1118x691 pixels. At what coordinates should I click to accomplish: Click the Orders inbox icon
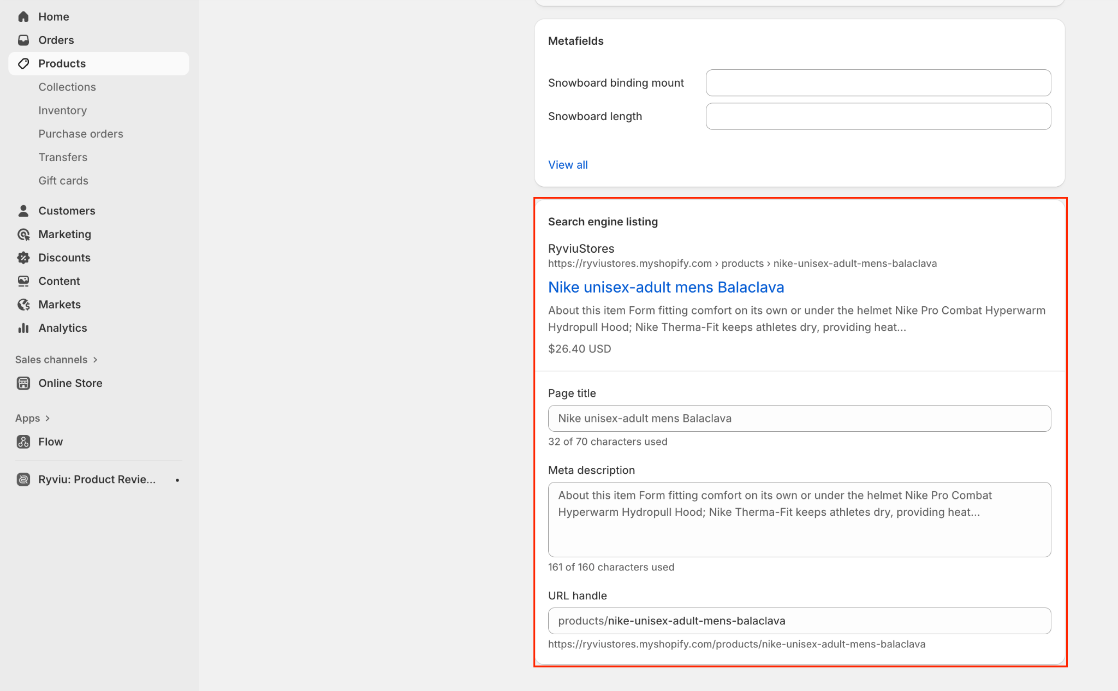[x=23, y=40]
